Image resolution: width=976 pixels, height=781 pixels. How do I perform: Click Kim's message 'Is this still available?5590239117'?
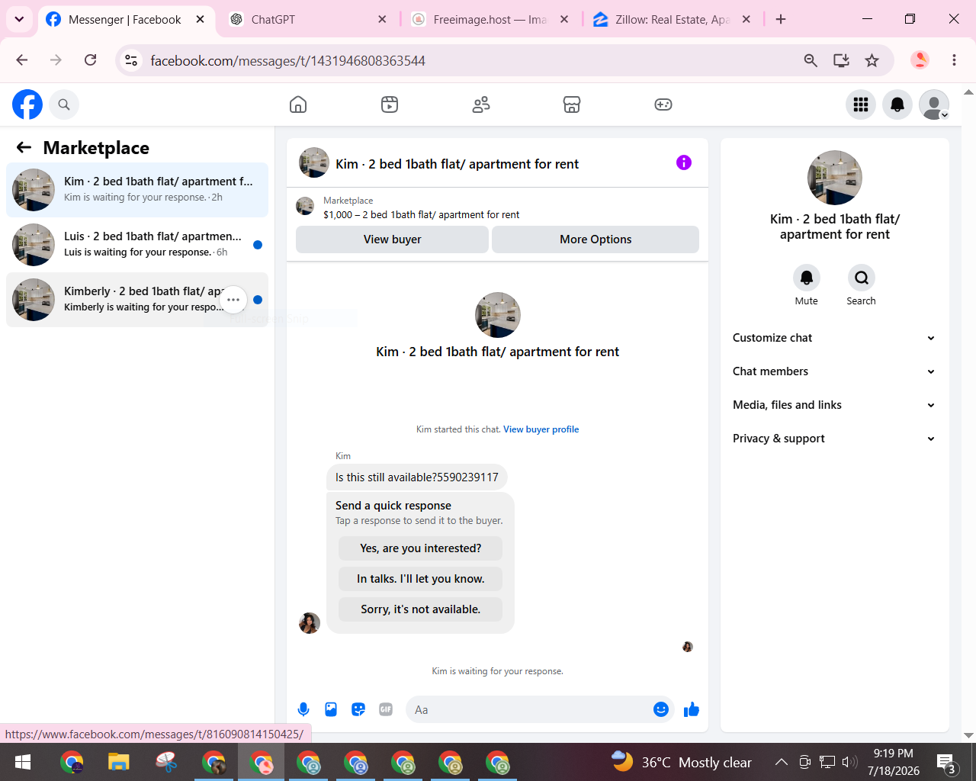(x=417, y=477)
